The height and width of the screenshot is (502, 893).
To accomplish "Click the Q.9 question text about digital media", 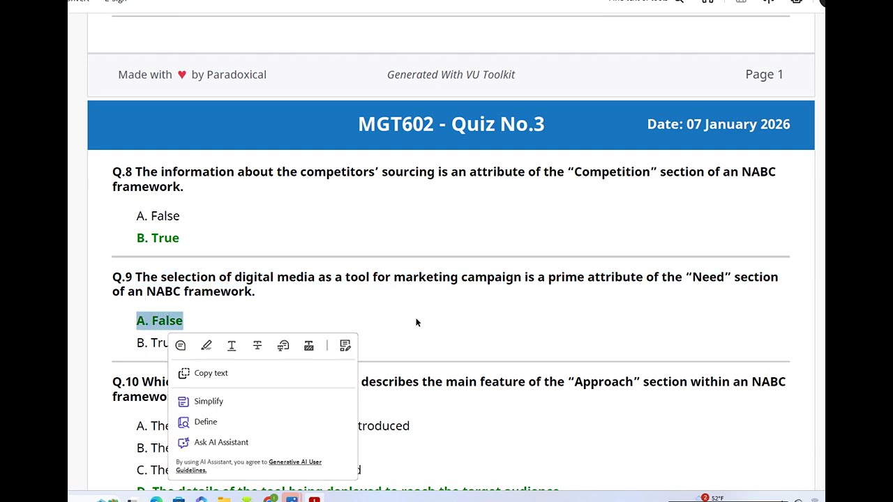I will [x=445, y=284].
